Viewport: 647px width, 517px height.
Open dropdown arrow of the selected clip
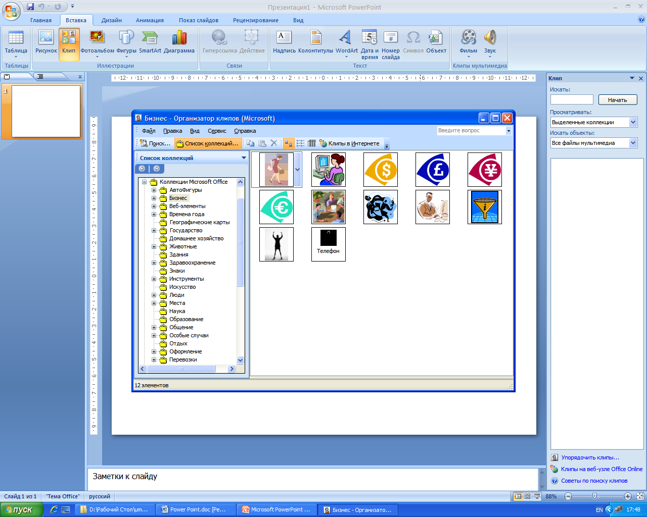coord(298,170)
